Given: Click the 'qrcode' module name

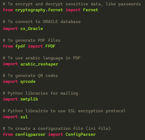Looking at the screenshot, I should [x=28, y=82].
